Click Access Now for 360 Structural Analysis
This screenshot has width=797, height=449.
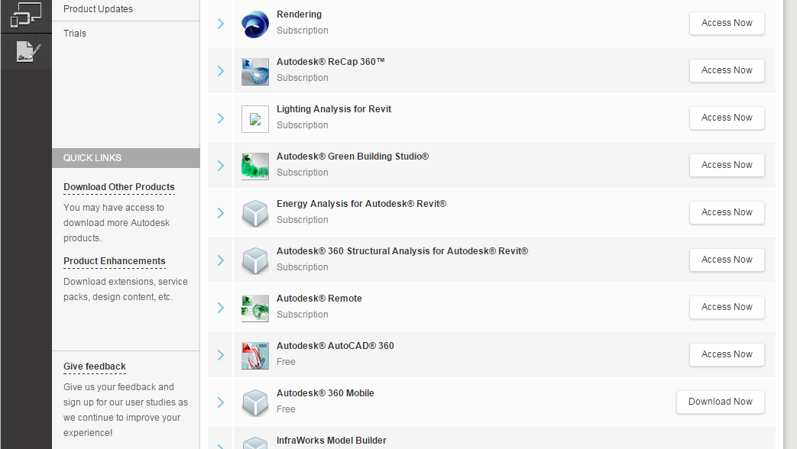(x=727, y=259)
